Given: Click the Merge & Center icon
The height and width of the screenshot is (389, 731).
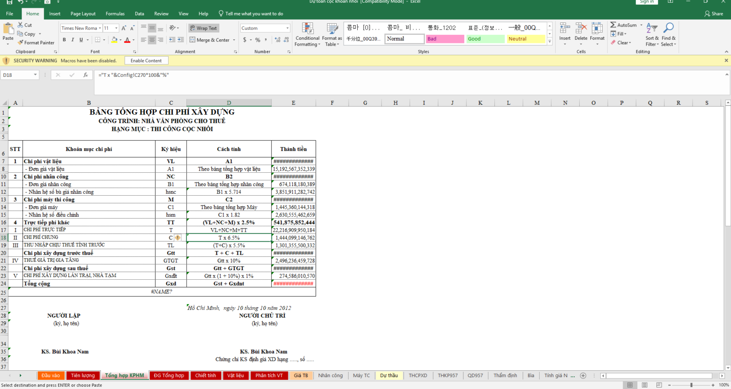Looking at the screenshot, I should [x=193, y=40].
